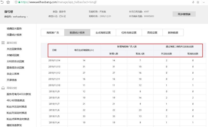Click the 关注粉丝数 sub-header
The width and height of the screenshot is (208, 127).
(x=167, y=54)
